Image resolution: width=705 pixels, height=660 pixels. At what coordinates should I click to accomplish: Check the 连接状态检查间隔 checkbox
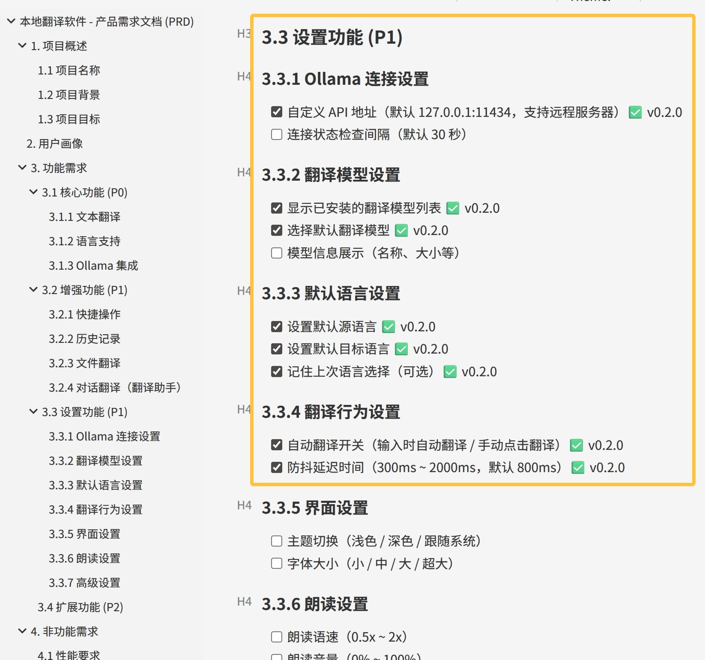pyautogui.click(x=277, y=135)
